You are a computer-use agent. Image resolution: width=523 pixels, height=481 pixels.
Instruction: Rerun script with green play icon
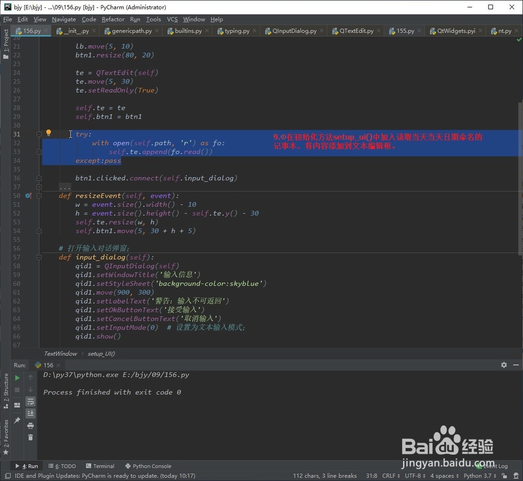tap(17, 377)
